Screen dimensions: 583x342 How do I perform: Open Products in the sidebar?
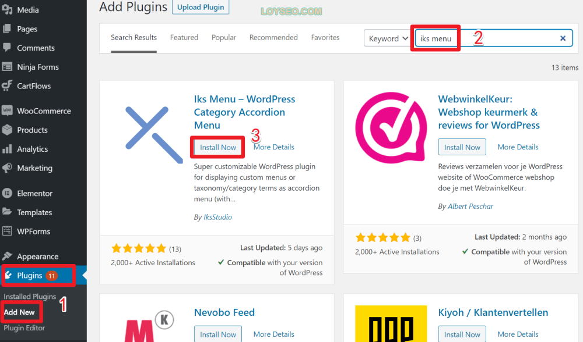click(x=32, y=130)
